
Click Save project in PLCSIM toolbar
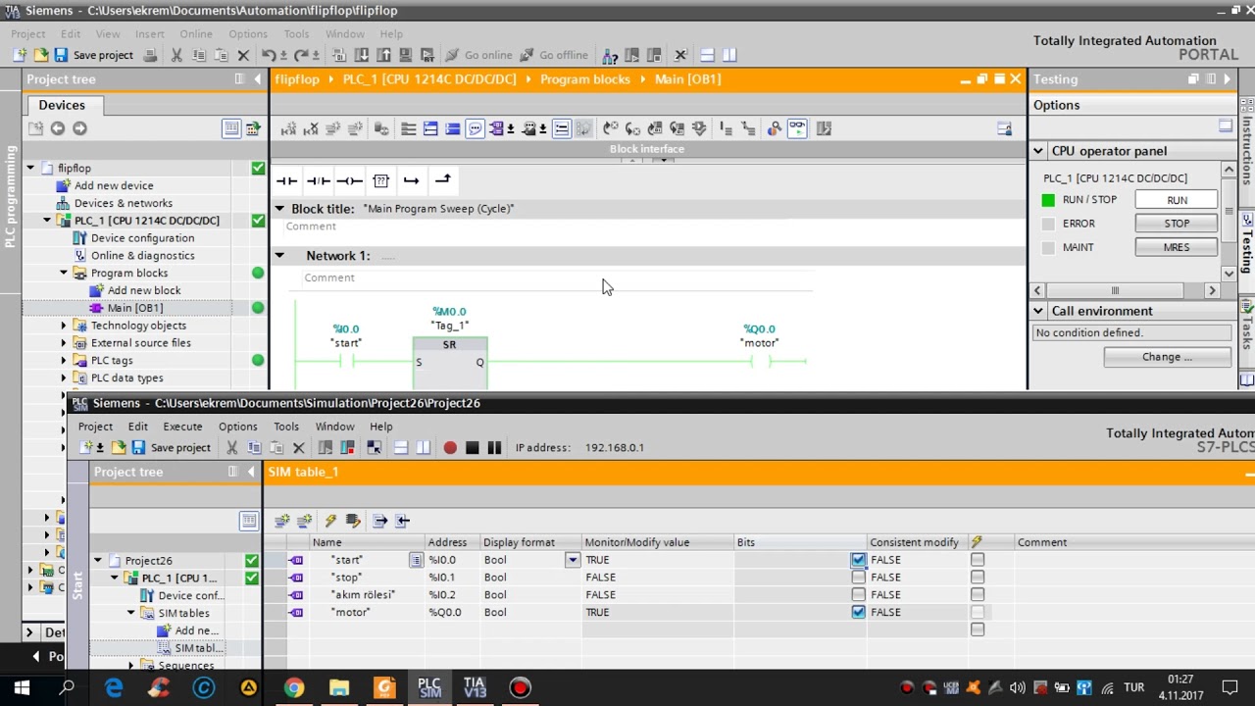pos(171,448)
